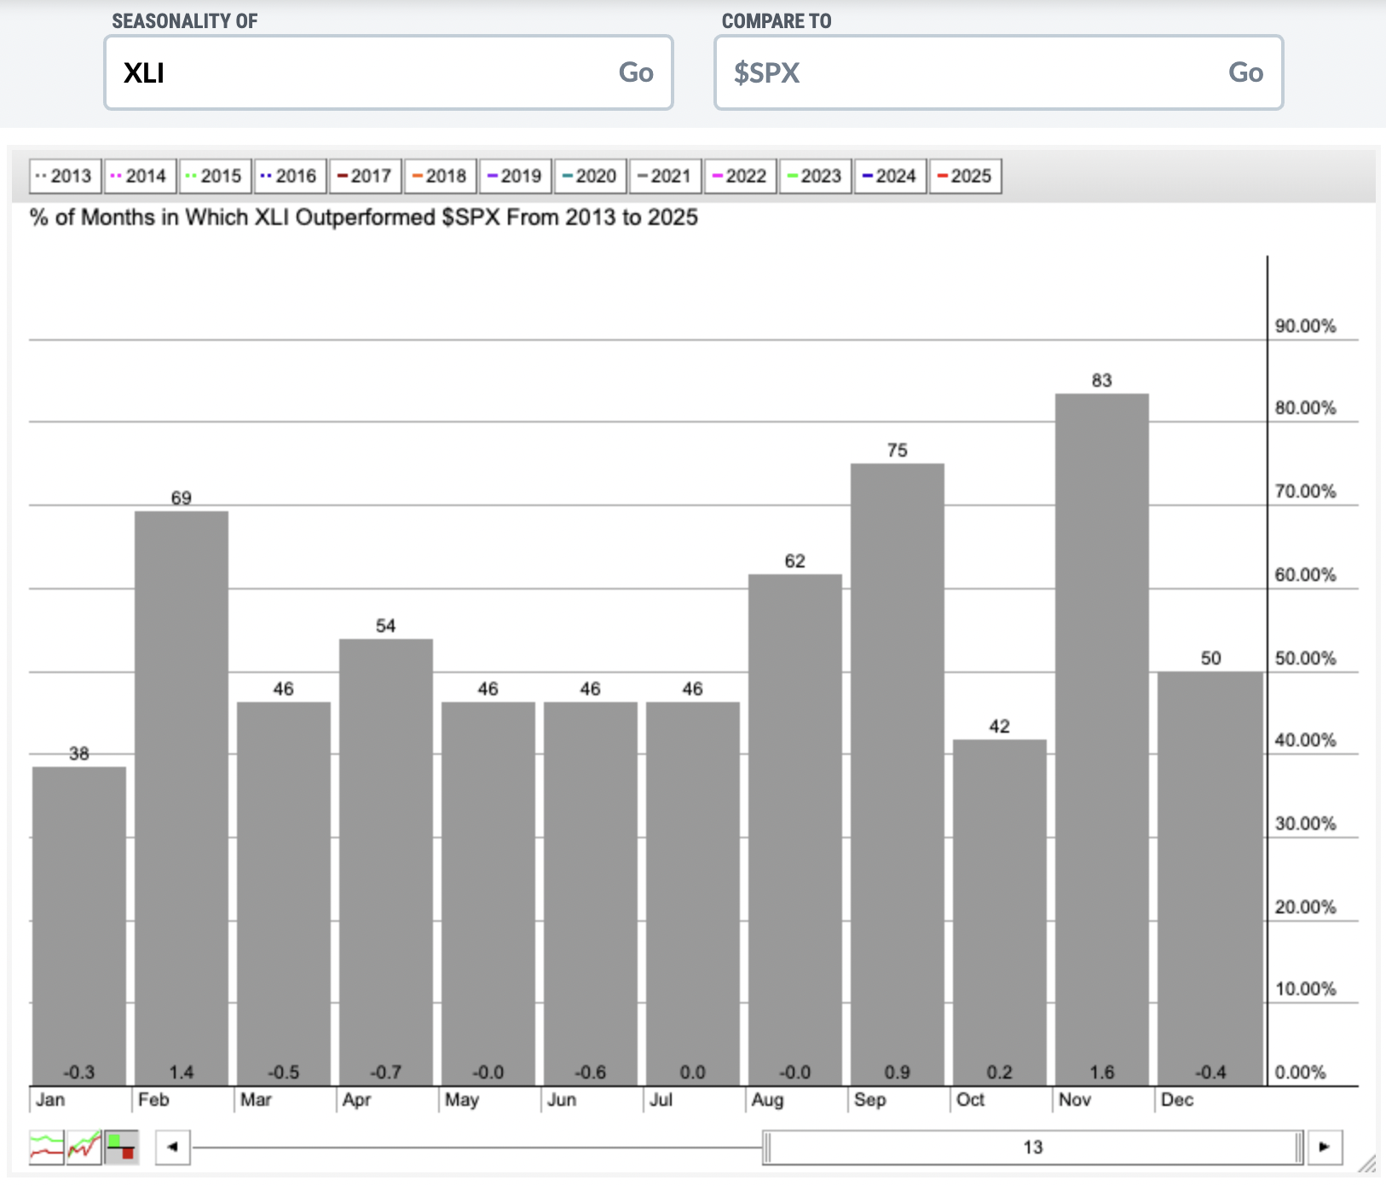Toggle the 2022 year legend entry
Image resolution: width=1386 pixels, height=1186 pixels.
click(x=740, y=176)
